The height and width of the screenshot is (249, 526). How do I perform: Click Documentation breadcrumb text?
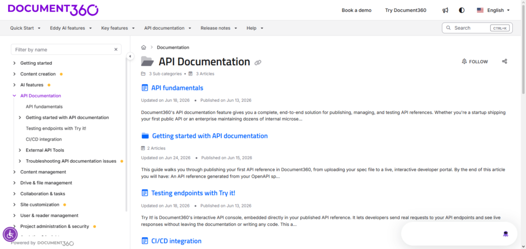pos(173,48)
